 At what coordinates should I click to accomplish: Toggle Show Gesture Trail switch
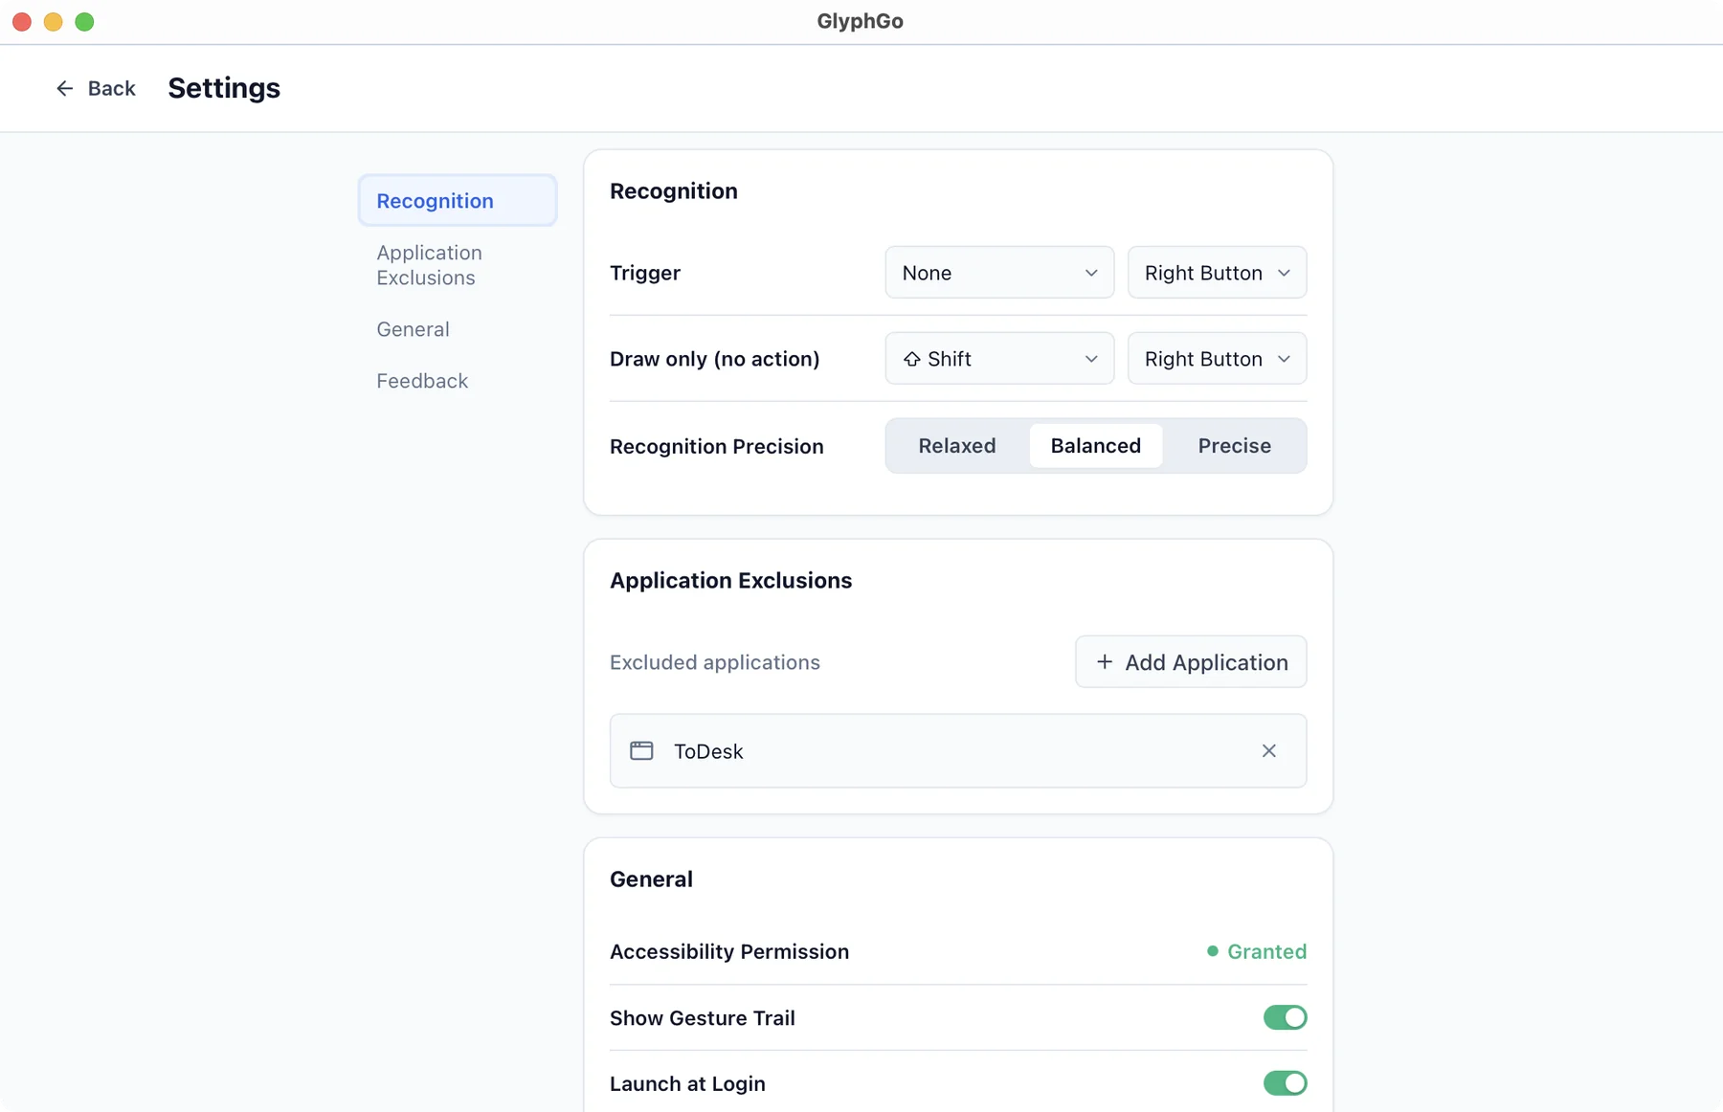tap(1285, 1017)
